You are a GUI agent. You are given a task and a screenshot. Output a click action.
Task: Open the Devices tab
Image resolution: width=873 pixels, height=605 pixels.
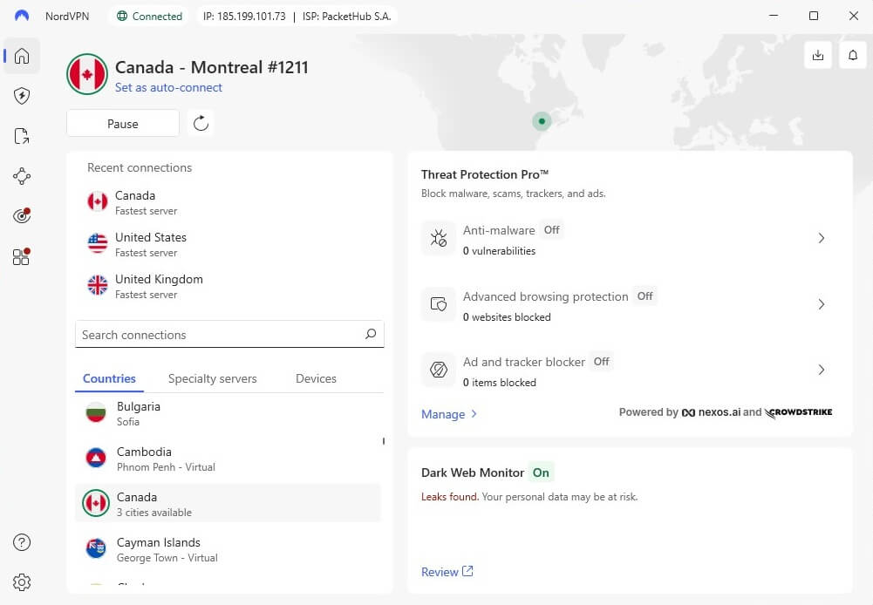click(315, 378)
